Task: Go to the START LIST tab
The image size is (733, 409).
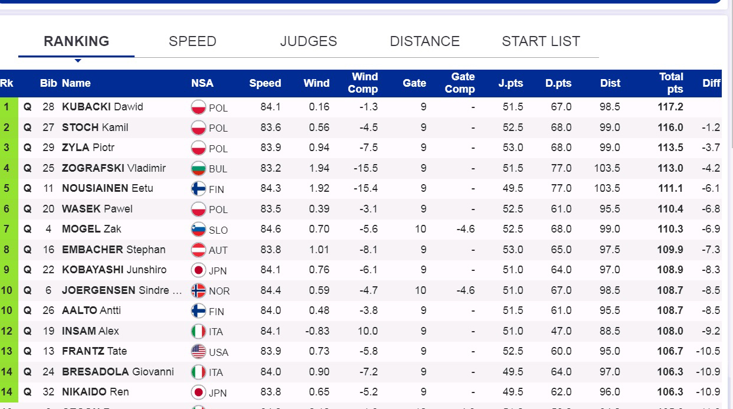Action: pyautogui.click(x=541, y=41)
